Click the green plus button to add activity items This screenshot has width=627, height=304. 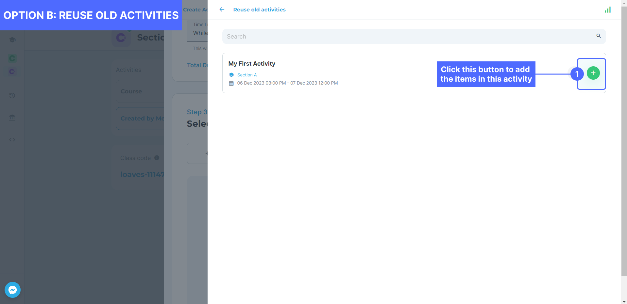[593, 73]
